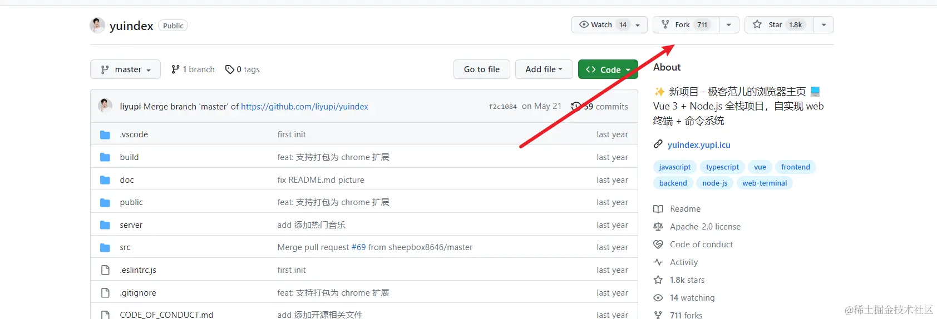
Task: Click the Go to file button
Action: coord(482,69)
